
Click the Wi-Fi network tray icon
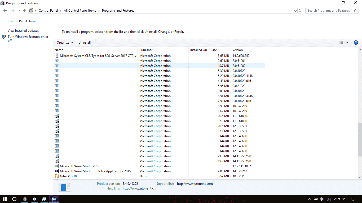coord(329,199)
